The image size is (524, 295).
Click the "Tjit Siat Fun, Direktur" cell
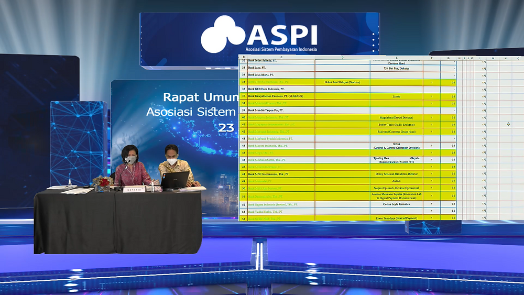[396, 68]
